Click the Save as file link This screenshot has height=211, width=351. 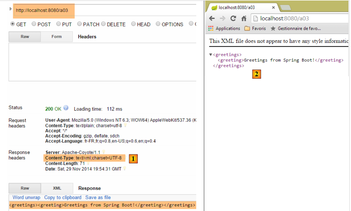pos(98,197)
